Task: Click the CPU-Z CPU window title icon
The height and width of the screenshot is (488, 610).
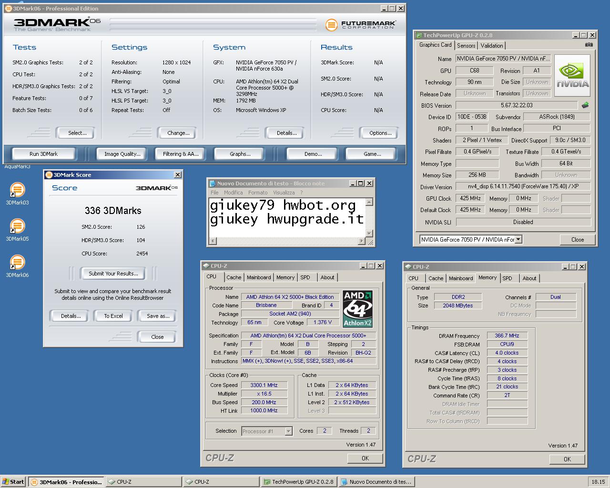Action: coord(206,265)
